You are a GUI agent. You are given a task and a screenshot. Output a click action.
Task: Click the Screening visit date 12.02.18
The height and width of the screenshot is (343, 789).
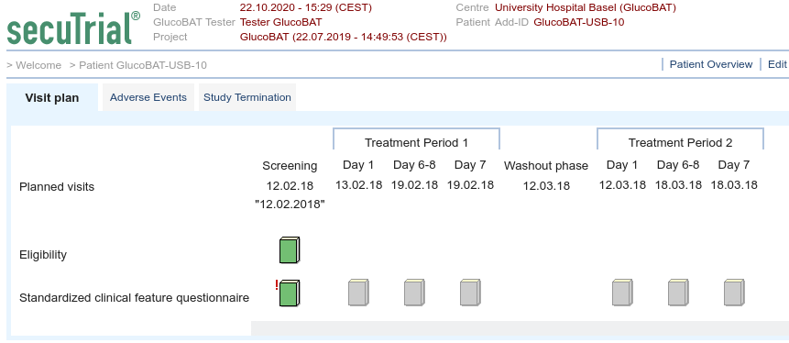click(x=290, y=186)
